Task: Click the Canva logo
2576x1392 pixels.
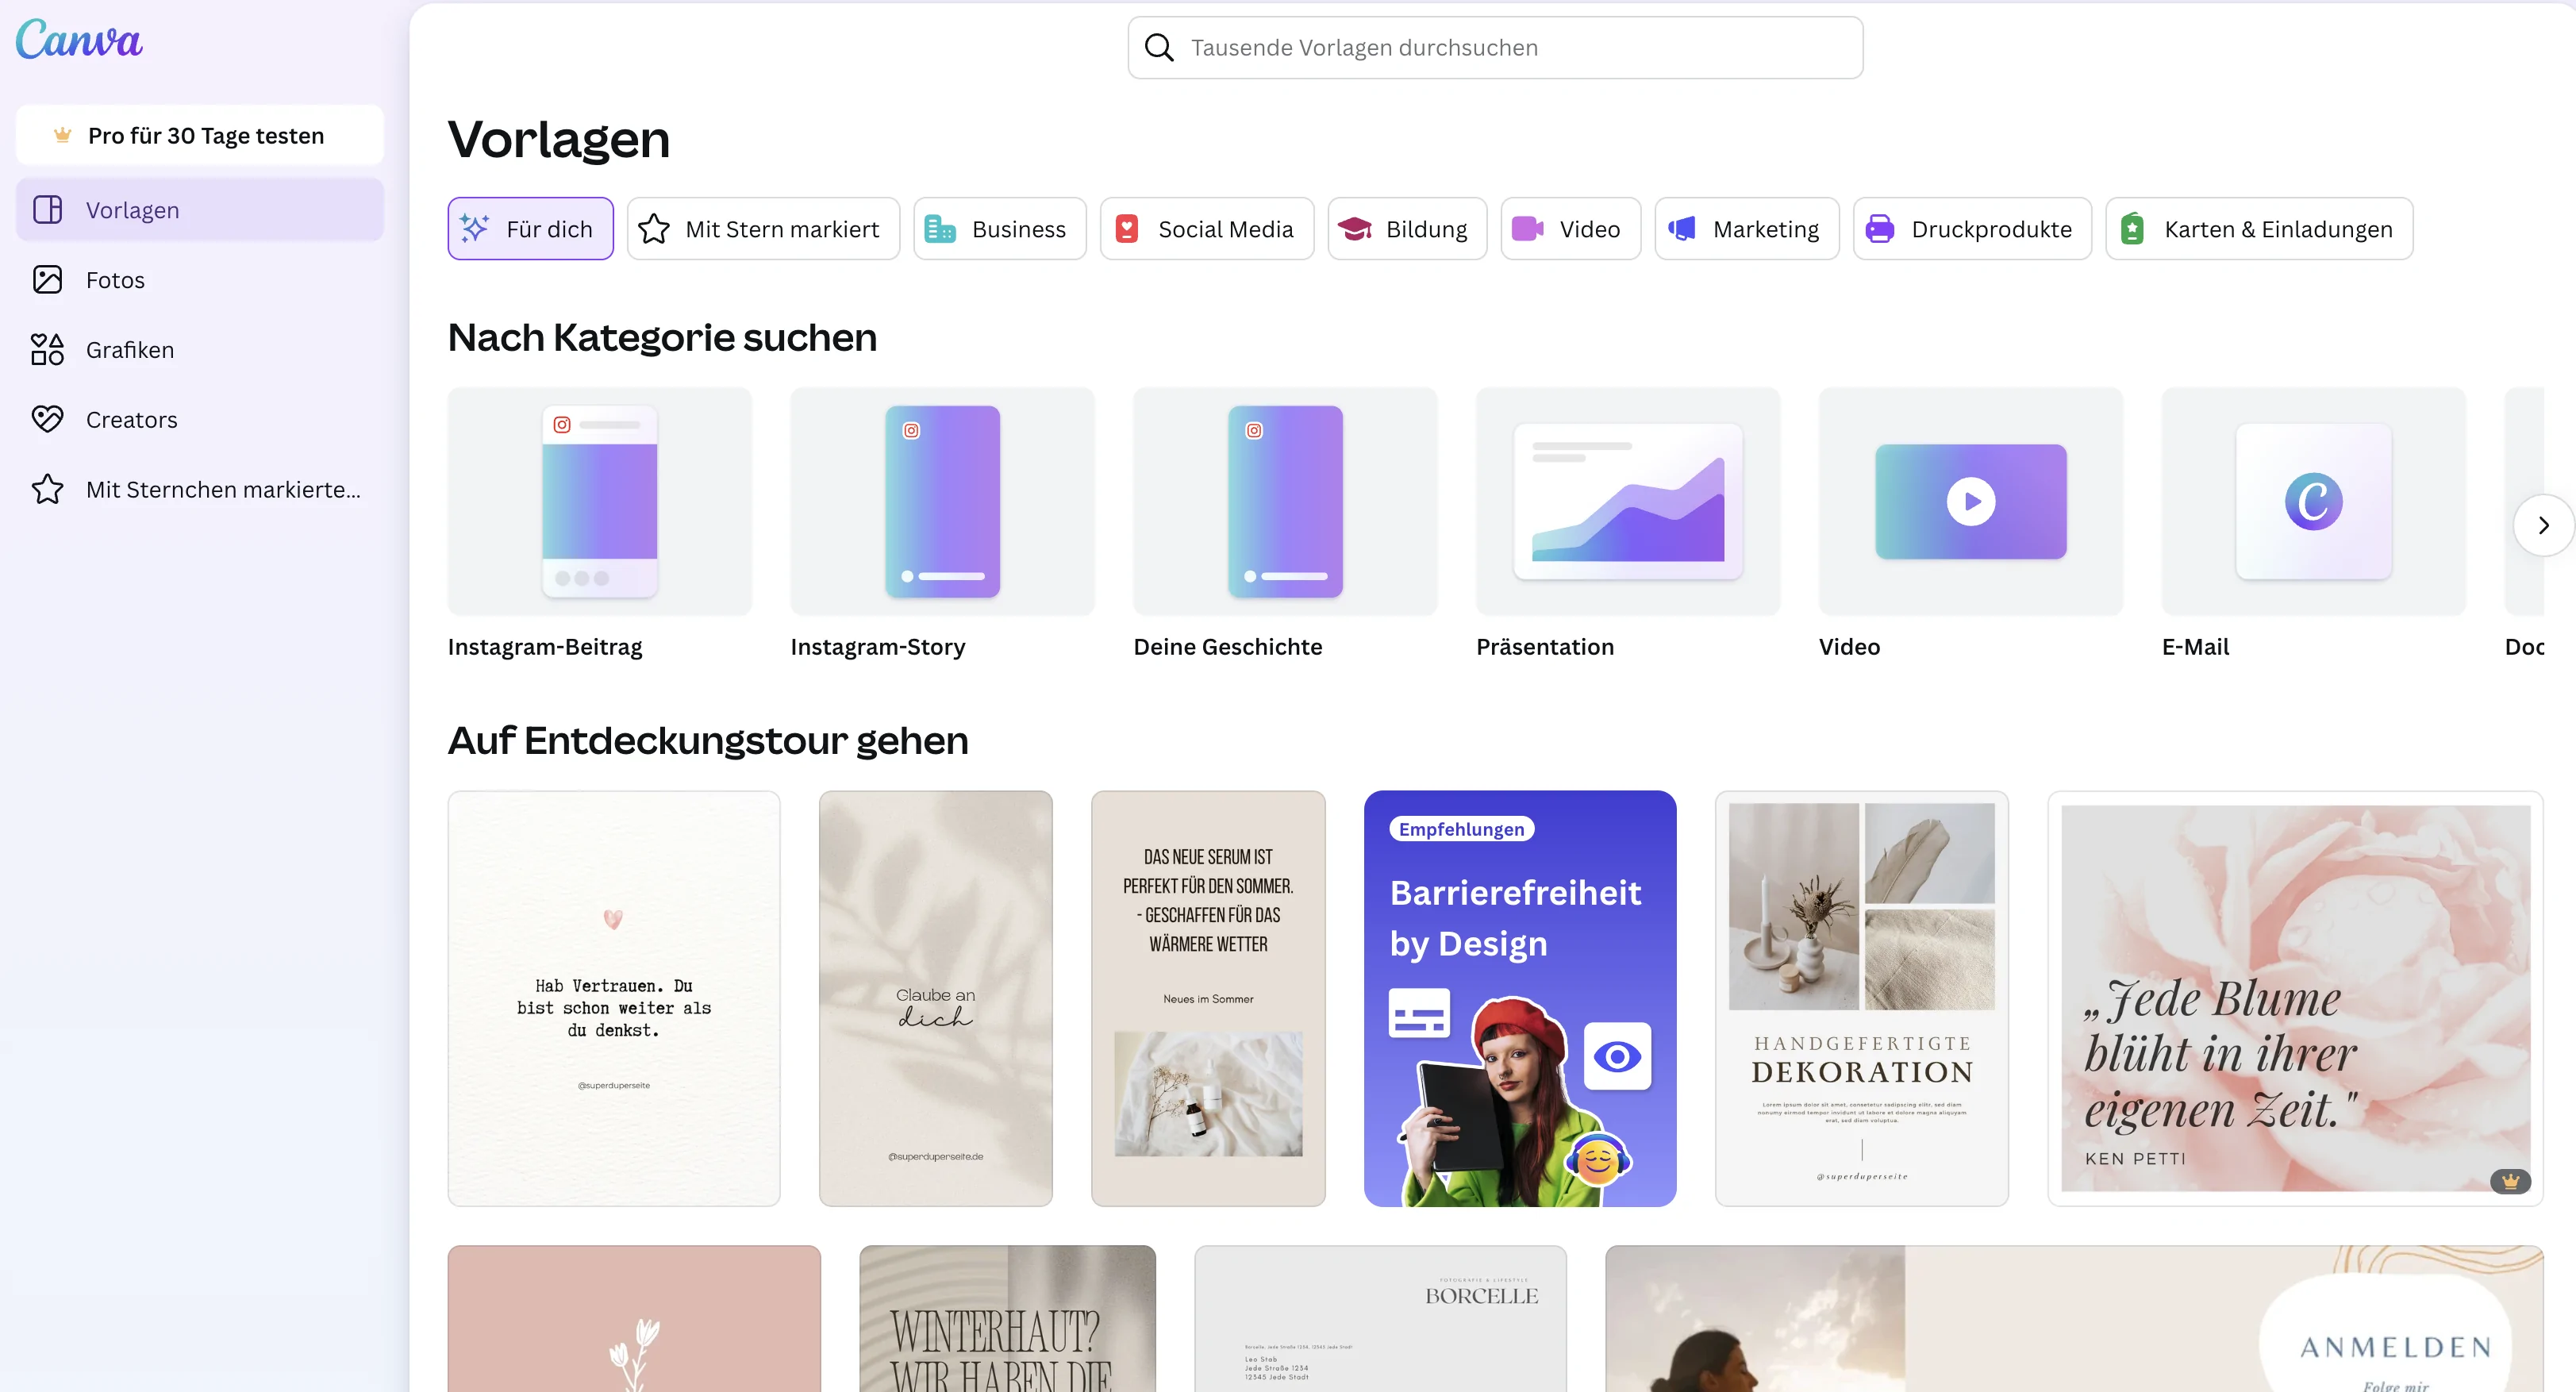Action: 79,41
